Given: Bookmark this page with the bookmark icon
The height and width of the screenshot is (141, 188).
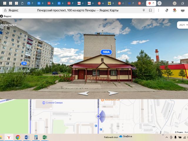Looking at the screenshot, I should (x=150, y=10).
